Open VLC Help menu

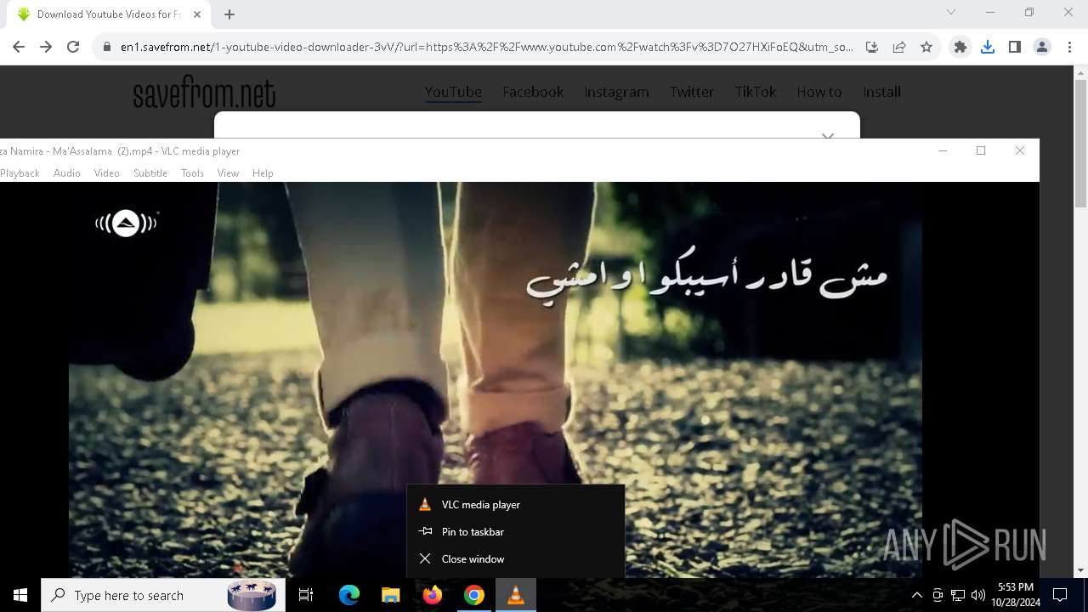point(263,173)
